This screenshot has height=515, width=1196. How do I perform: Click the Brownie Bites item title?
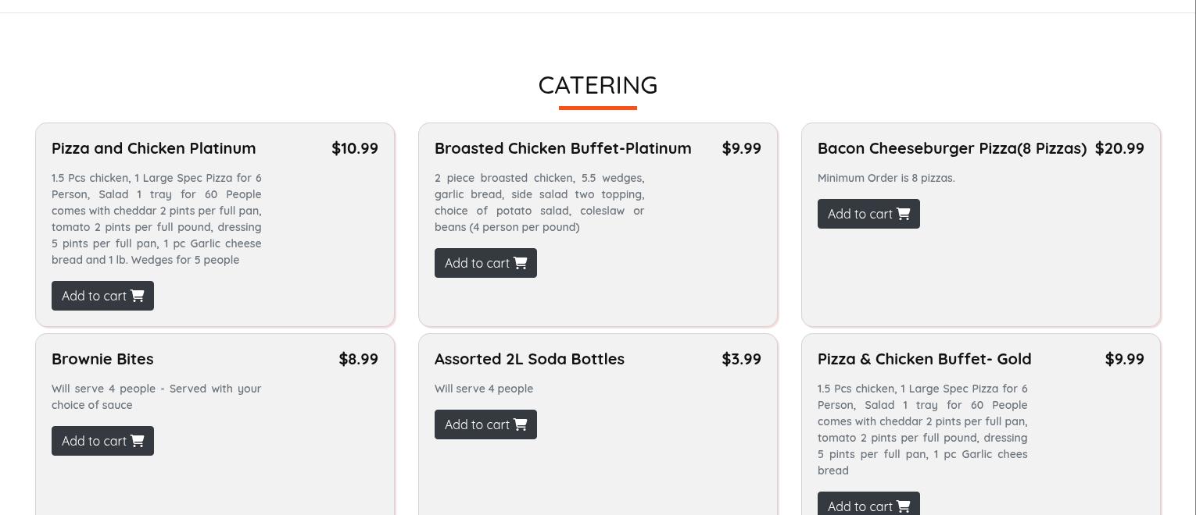[x=102, y=359]
